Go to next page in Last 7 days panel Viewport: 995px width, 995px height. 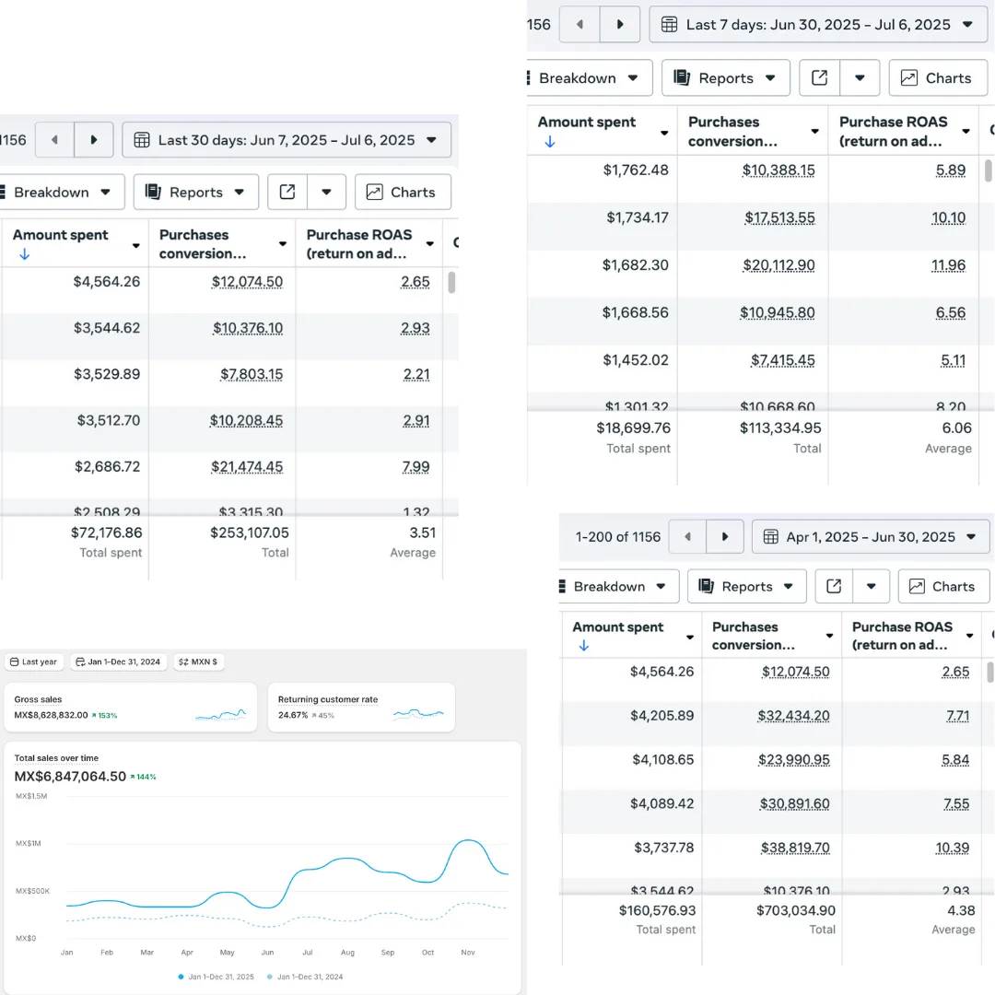620,25
